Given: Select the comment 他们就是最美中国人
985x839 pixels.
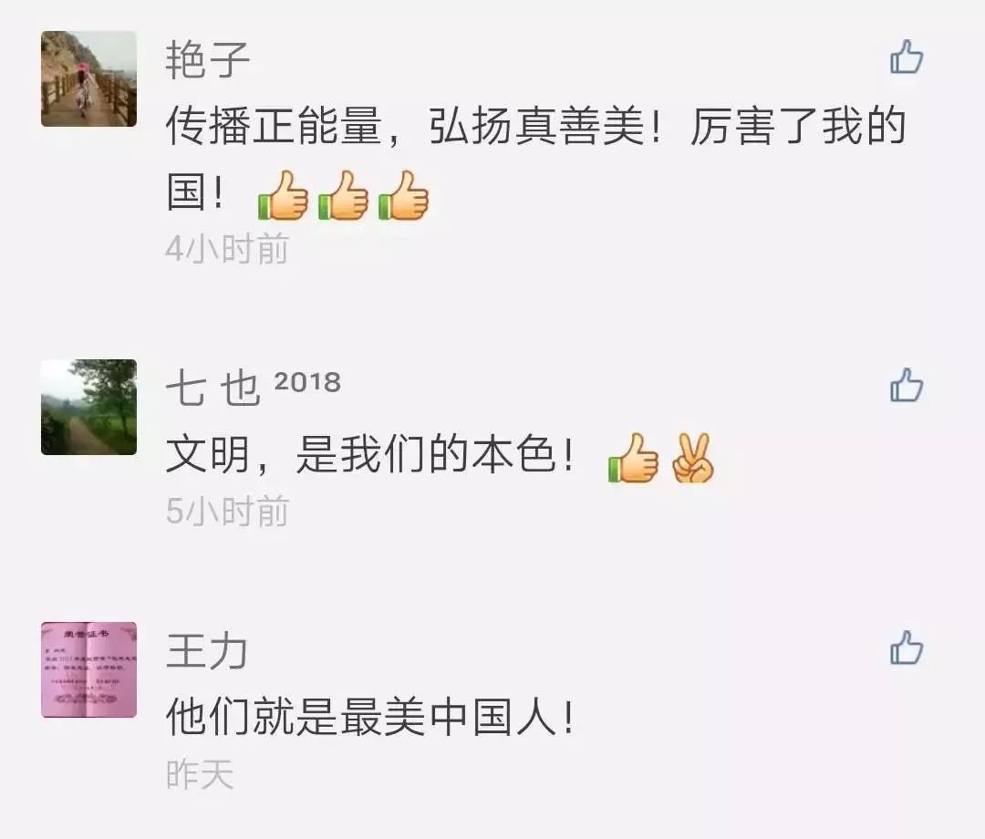Looking at the screenshot, I should (x=370, y=717).
